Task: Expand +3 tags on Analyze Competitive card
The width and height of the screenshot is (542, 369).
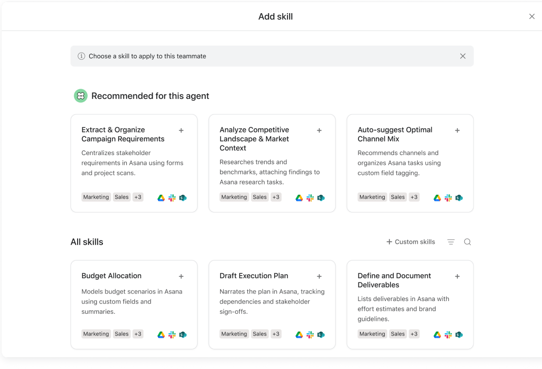Action: coord(276,197)
